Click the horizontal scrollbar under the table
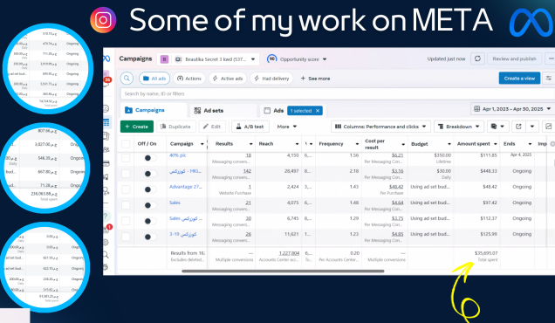This screenshot has height=323, width=555. click(283, 271)
